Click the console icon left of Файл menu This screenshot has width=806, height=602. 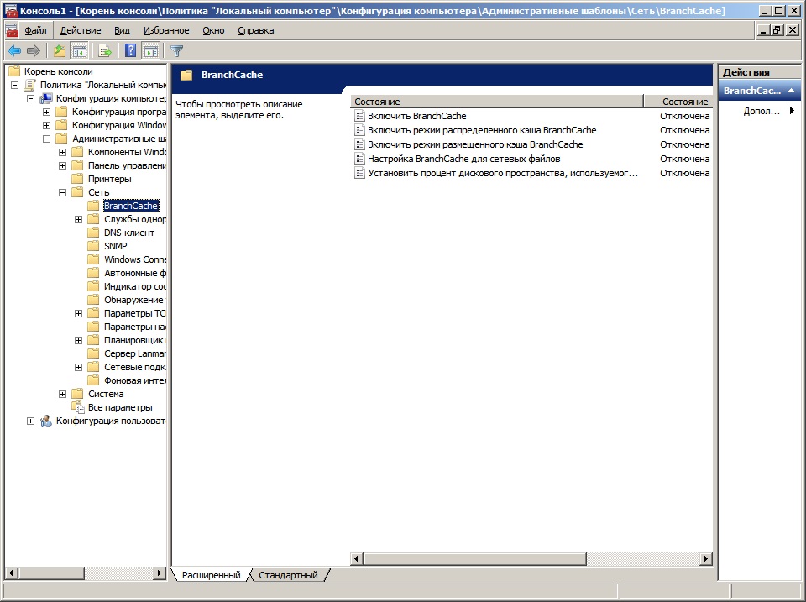point(12,30)
